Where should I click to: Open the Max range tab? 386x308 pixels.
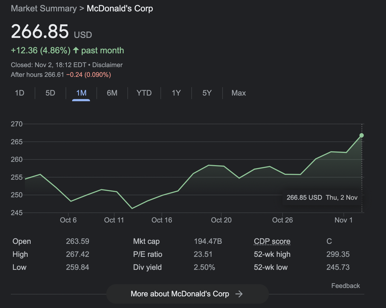point(239,93)
